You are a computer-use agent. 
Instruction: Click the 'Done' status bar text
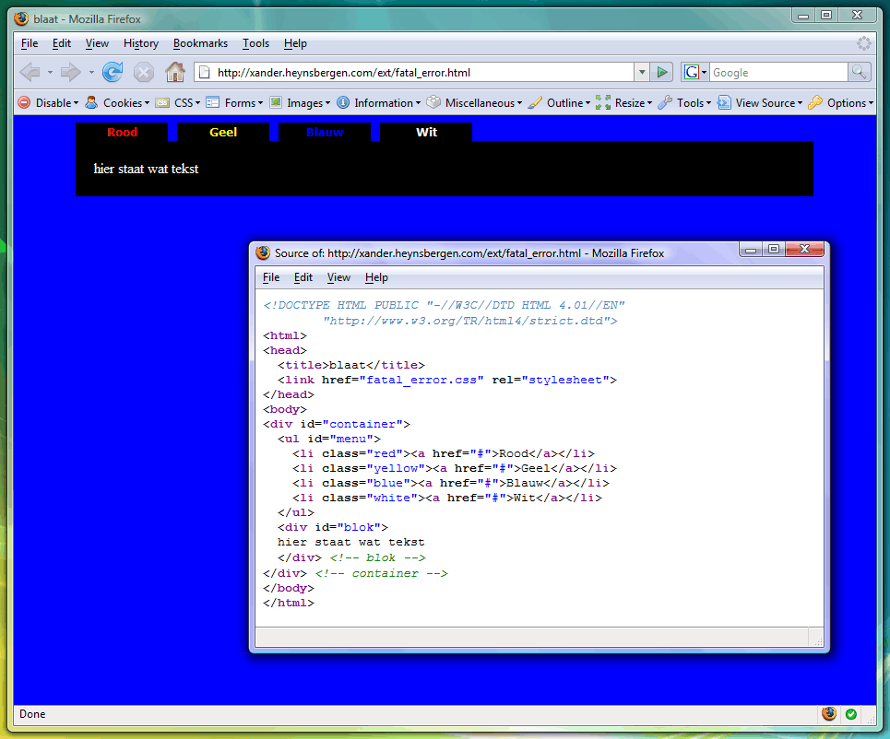click(x=32, y=714)
